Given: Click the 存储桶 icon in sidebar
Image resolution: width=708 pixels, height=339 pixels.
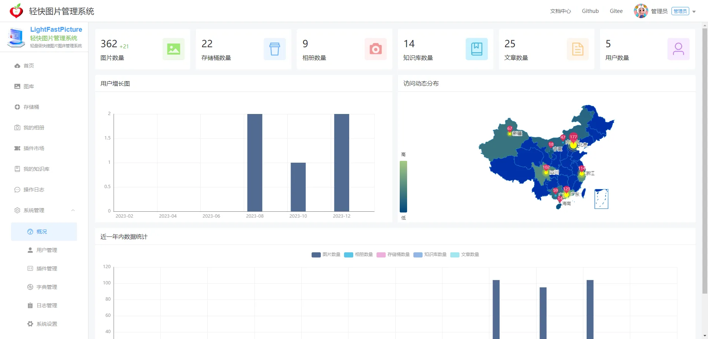Looking at the screenshot, I should click(17, 107).
